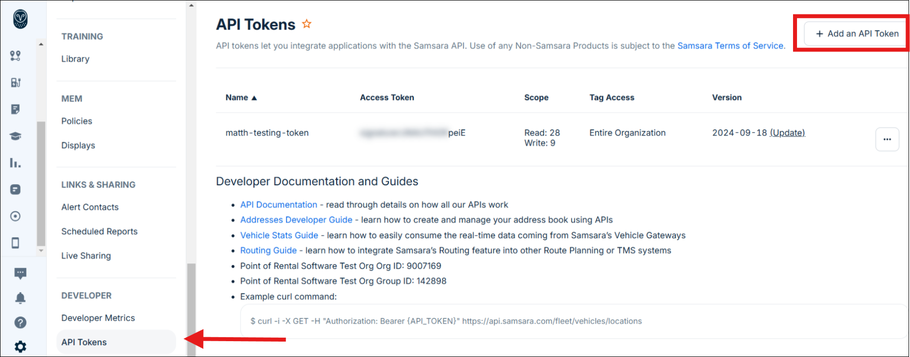Screen dimensions: 910x357
Task: Open the graduation cap training icon
Action: 16,136
